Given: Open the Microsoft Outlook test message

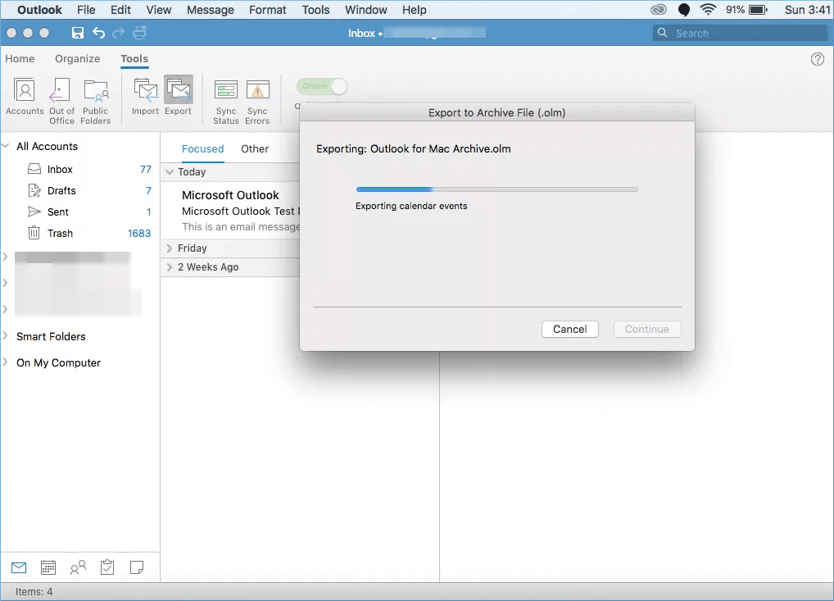Looking at the screenshot, I should [231, 210].
